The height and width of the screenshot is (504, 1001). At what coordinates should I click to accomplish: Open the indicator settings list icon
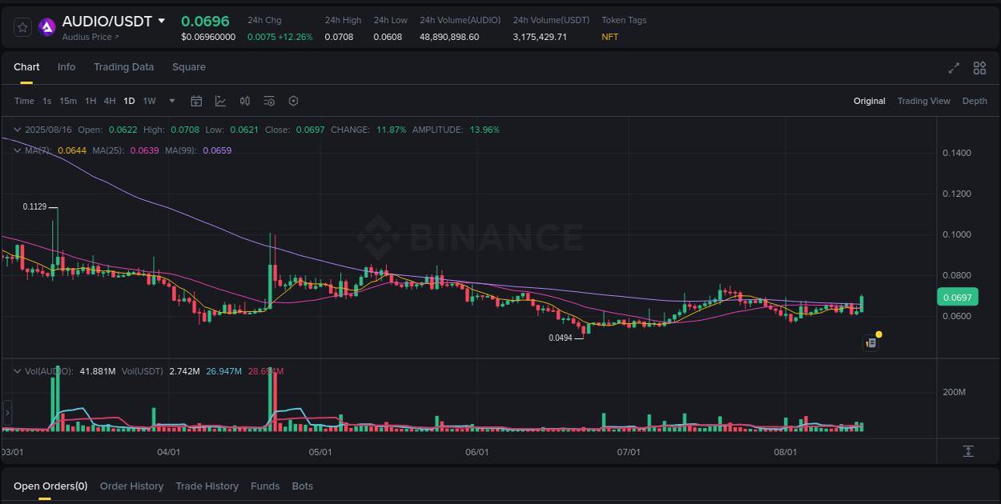269,101
